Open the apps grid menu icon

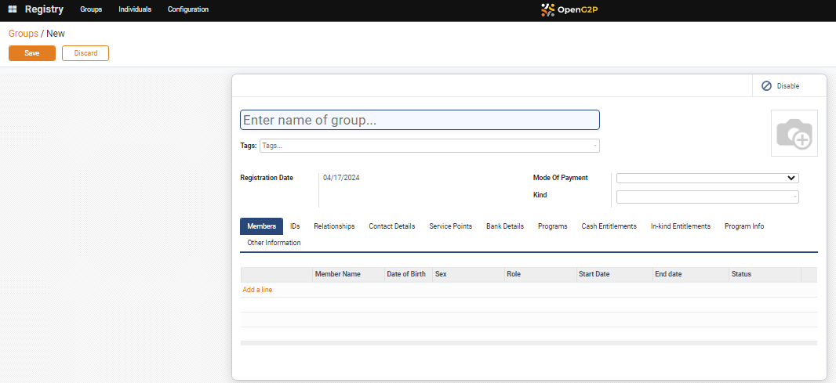click(x=13, y=9)
